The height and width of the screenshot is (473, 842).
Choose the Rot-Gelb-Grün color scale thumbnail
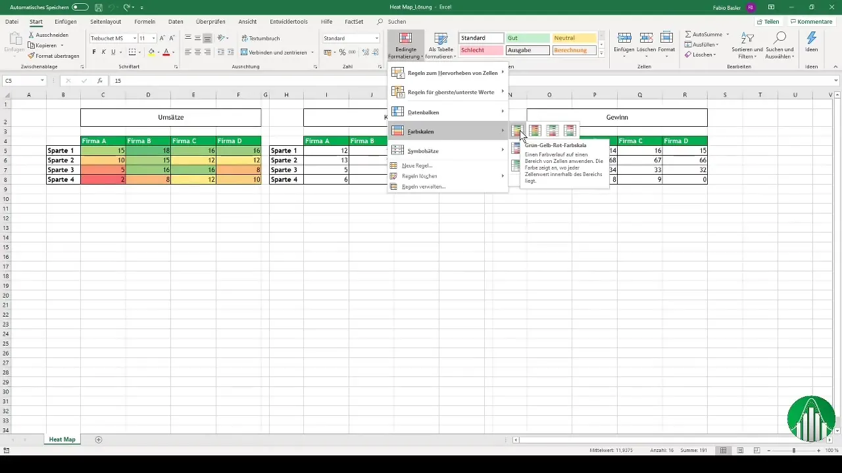[535, 131]
